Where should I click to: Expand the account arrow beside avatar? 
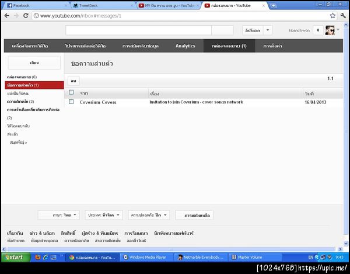tap(338, 29)
